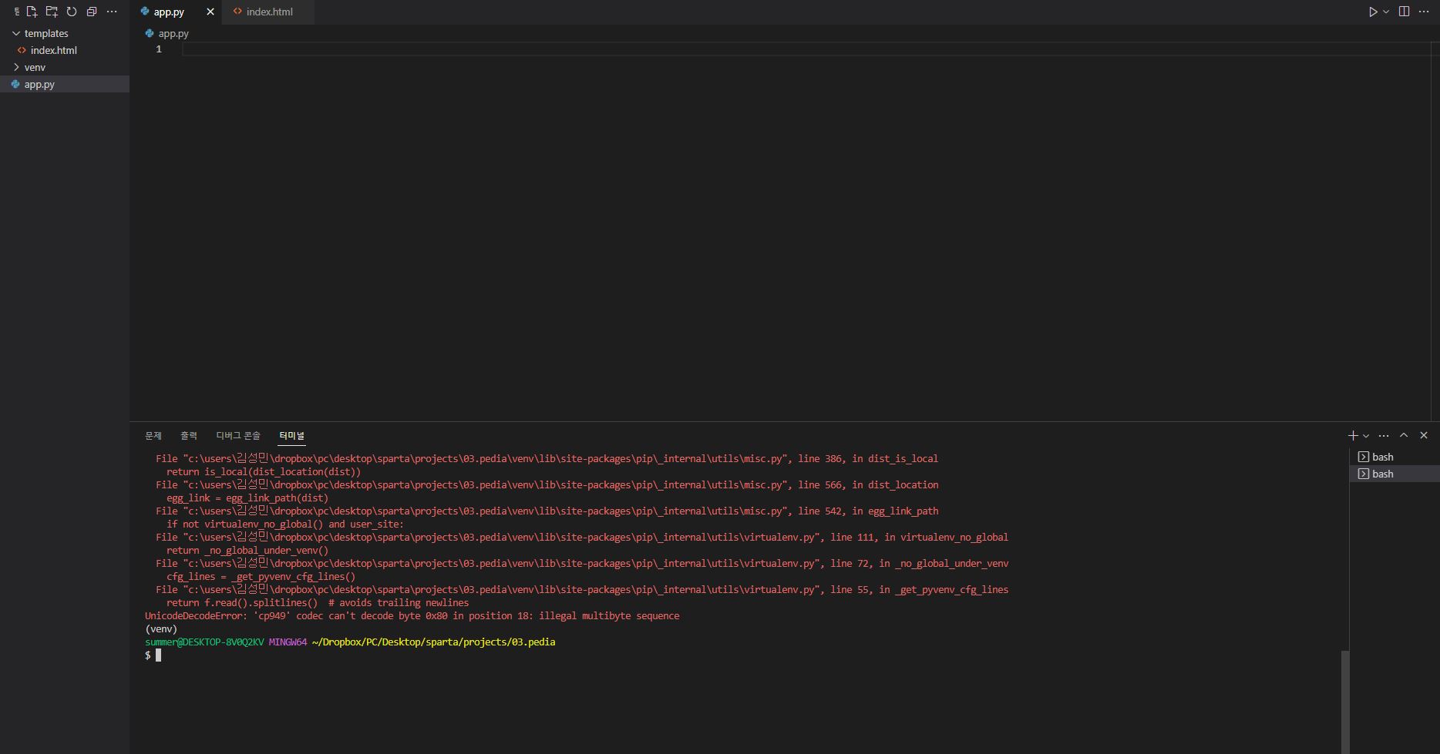Collapse all folders in explorer

(x=92, y=12)
